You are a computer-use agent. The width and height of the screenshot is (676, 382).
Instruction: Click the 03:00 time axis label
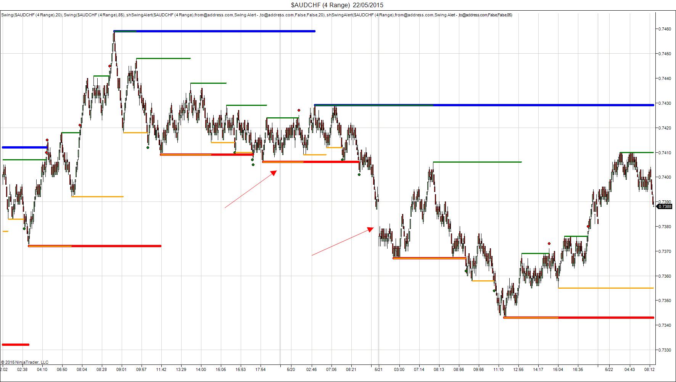click(399, 369)
